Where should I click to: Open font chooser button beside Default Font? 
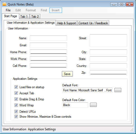point(118,90)
